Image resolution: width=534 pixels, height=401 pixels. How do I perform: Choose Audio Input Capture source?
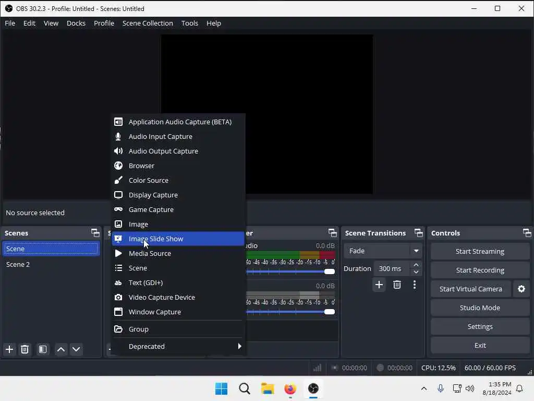(178, 137)
